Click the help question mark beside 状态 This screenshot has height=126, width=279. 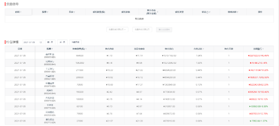pyautogui.click(x=207, y=12)
